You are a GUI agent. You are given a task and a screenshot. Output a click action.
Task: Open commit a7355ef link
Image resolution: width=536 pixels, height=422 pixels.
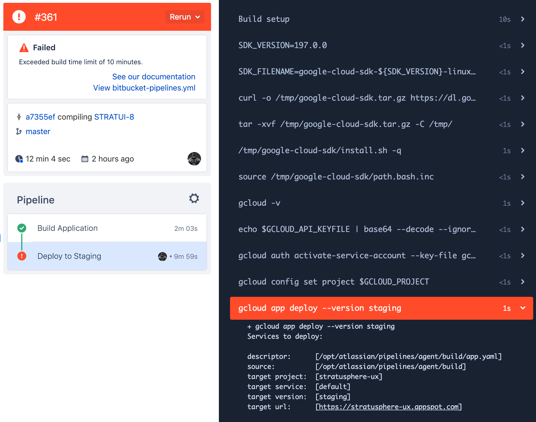pos(40,117)
